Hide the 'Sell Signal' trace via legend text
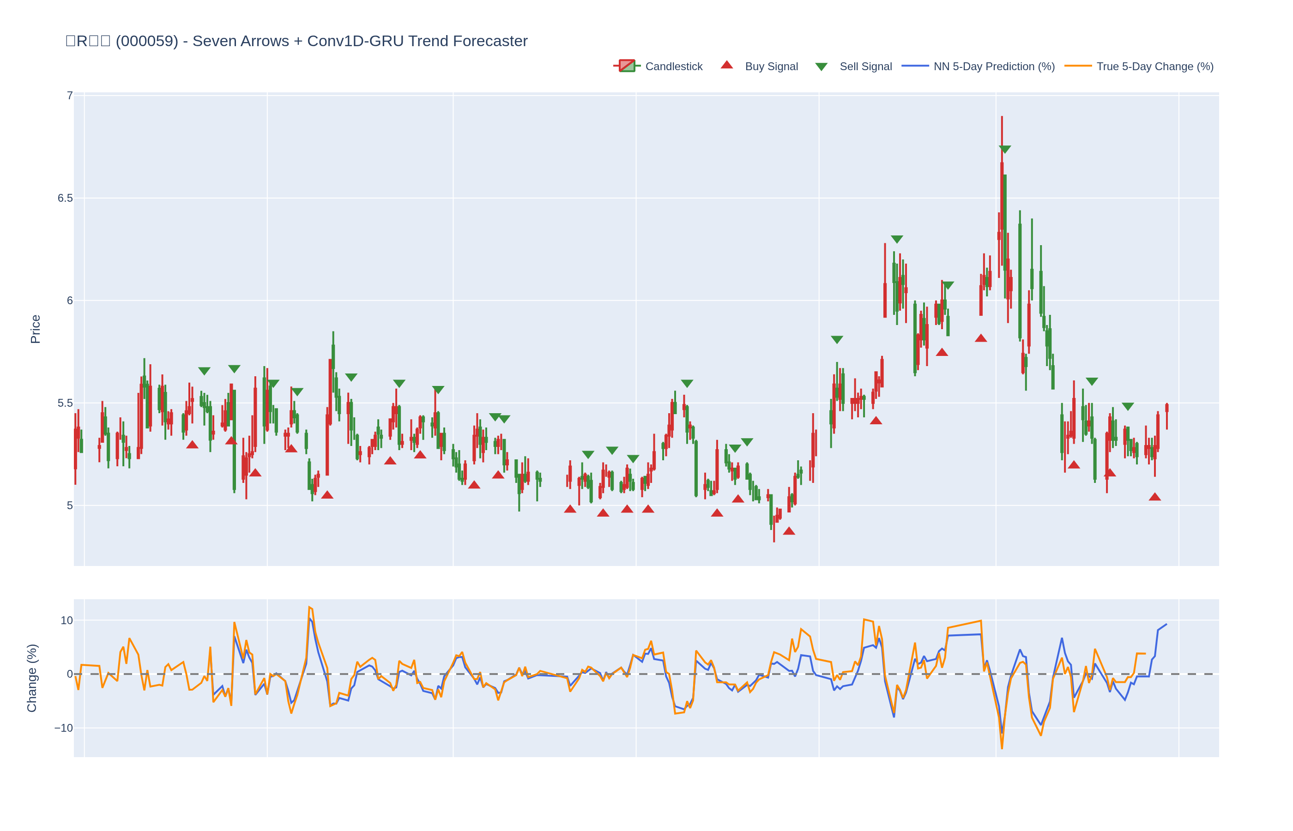Viewport: 1293px width, 831px height. 865,66
